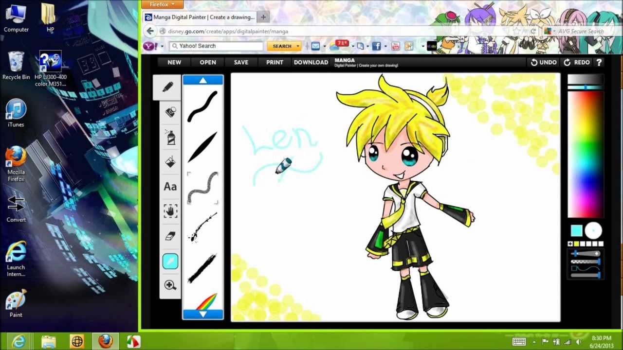The height and width of the screenshot is (350, 623).
Task: Add a swatch with the plus icon
Action: (x=570, y=244)
